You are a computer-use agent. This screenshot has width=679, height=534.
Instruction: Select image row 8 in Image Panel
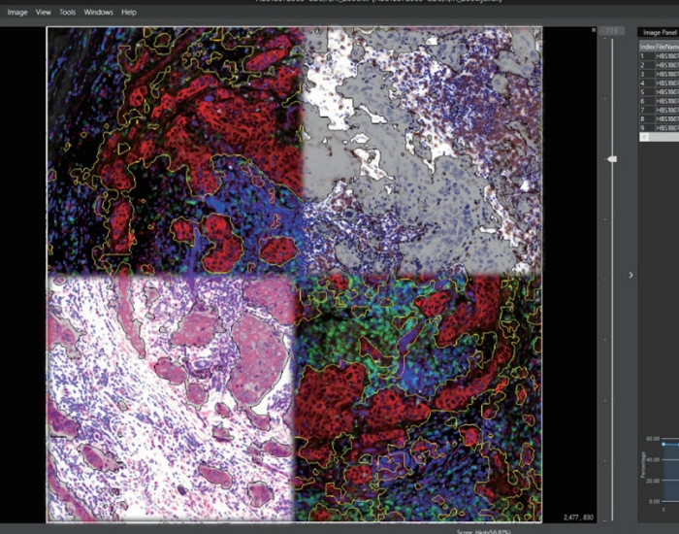(659, 118)
